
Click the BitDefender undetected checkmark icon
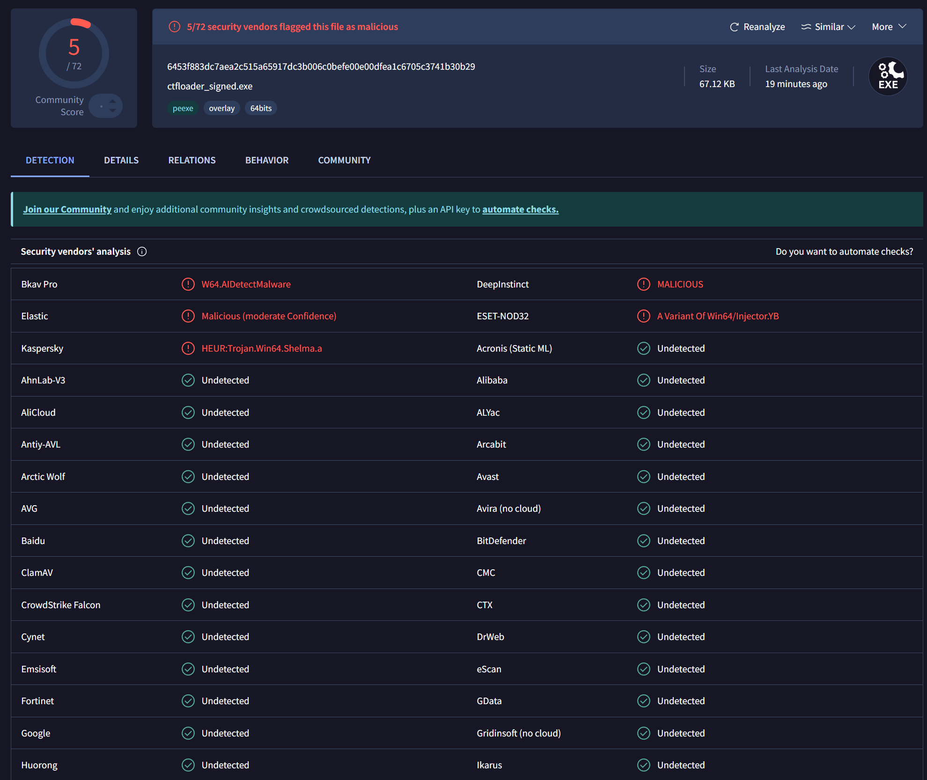(643, 541)
